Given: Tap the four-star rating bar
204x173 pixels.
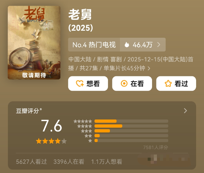Looking at the screenshot, I should (131, 126).
